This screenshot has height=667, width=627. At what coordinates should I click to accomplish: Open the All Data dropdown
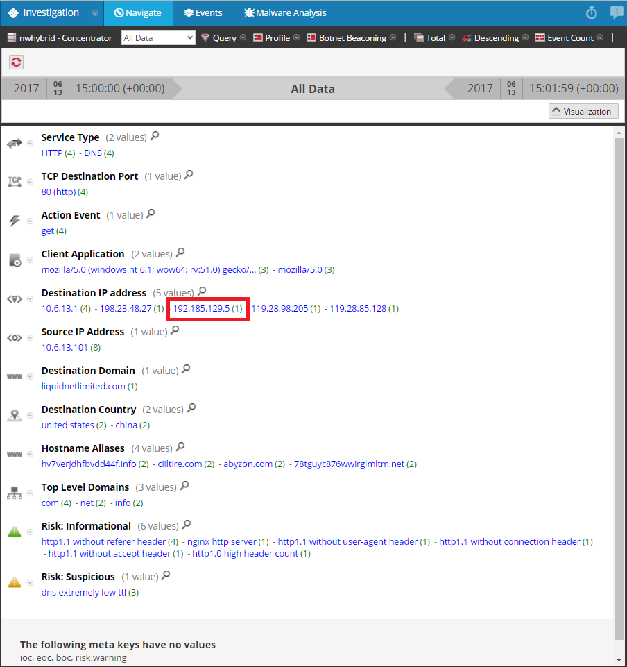click(x=158, y=37)
